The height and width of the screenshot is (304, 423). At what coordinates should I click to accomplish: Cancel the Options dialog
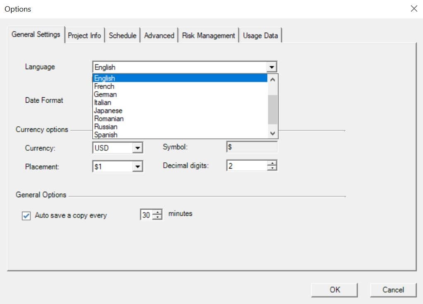[393, 290]
